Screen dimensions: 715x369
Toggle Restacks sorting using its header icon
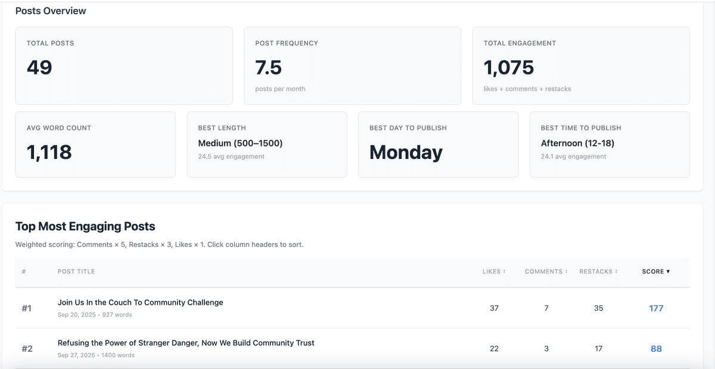[x=617, y=271]
